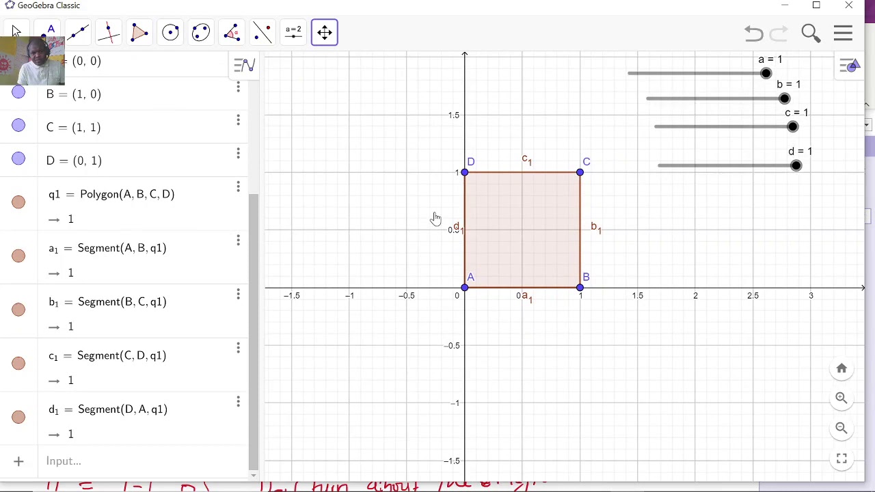The image size is (875, 492).
Task: Maximize the GeoGebra Classic window
Action: [x=816, y=5]
